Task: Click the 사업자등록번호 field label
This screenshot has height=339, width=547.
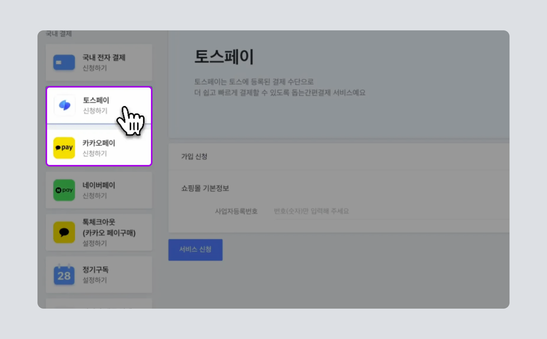Action: coord(236,211)
